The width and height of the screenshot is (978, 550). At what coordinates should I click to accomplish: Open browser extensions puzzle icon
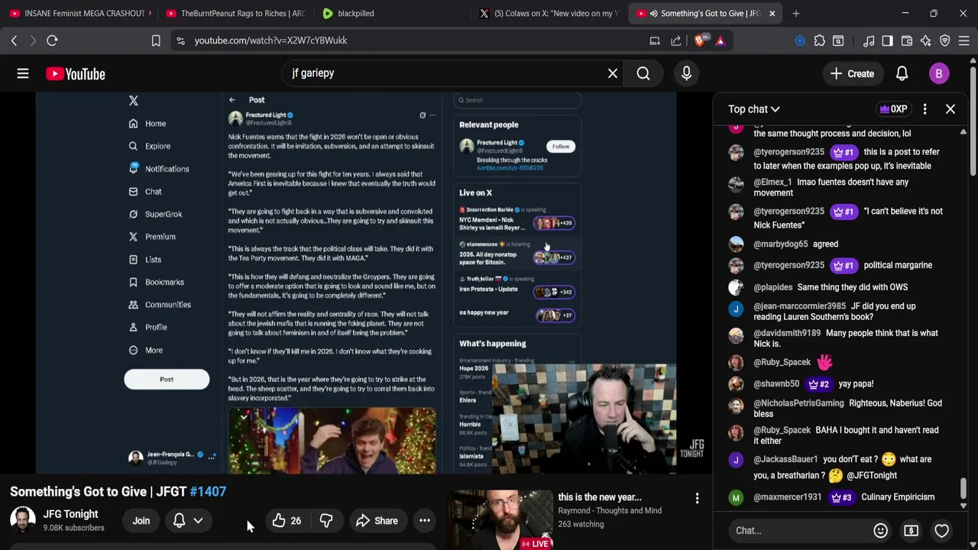point(820,40)
